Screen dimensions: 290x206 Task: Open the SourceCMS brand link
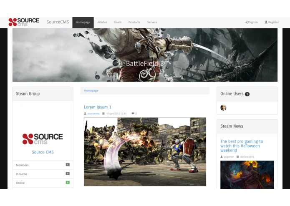58,22
